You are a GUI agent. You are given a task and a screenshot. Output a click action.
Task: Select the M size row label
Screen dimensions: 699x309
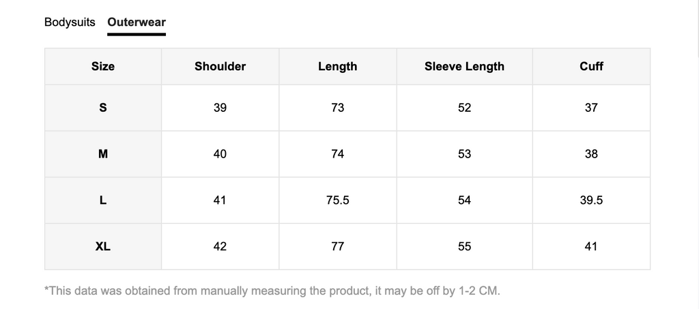tap(103, 154)
